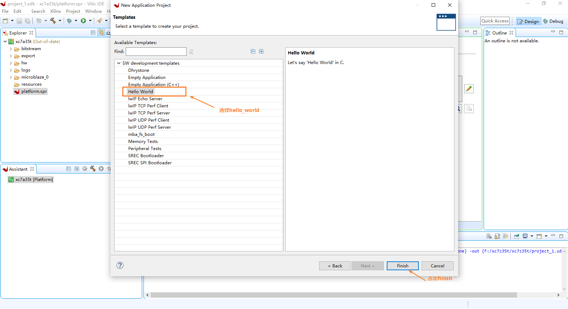Click the Build hammer icon in main toolbar
Image resolution: width=568 pixels, height=309 pixels.
53,21
